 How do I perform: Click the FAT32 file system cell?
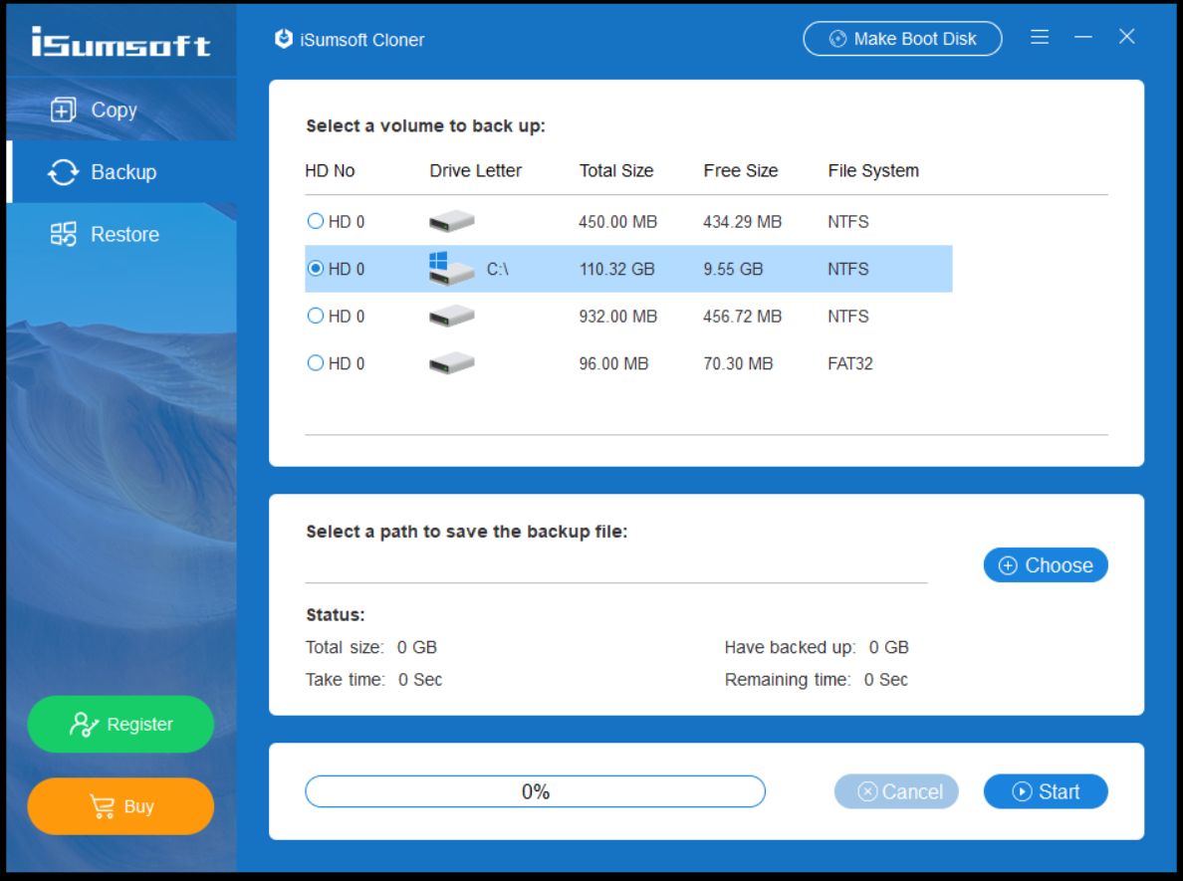point(850,363)
